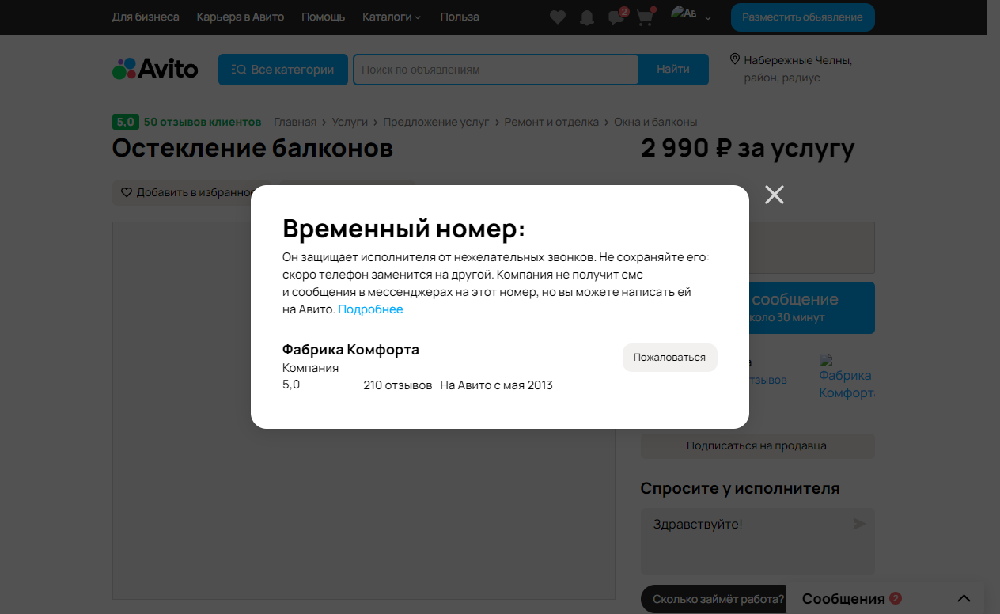
Task: Open Польза link
Action: click(x=460, y=17)
